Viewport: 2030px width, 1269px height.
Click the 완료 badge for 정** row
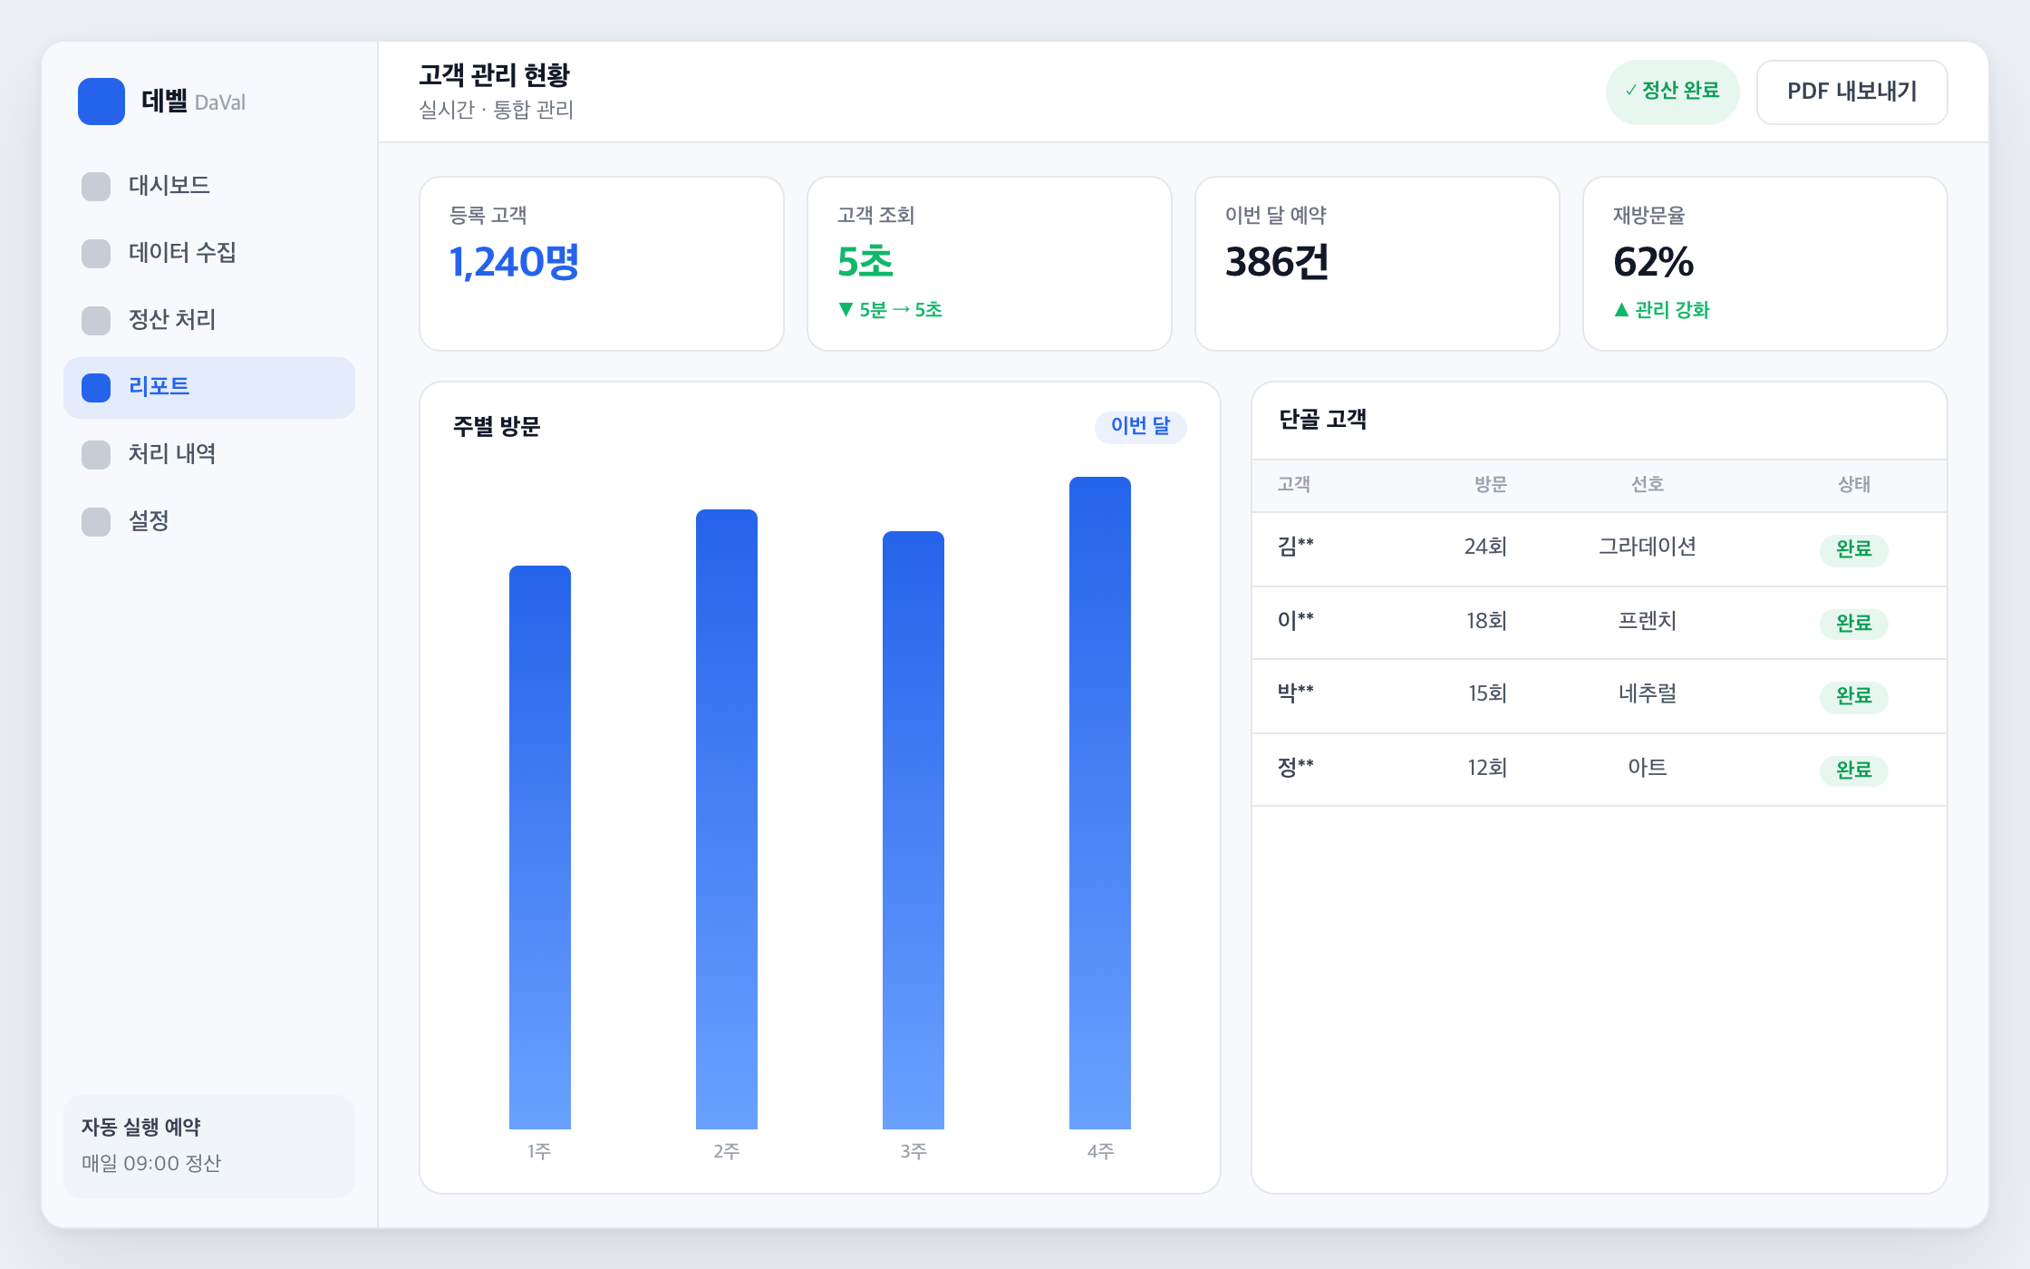tap(1853, 770)
